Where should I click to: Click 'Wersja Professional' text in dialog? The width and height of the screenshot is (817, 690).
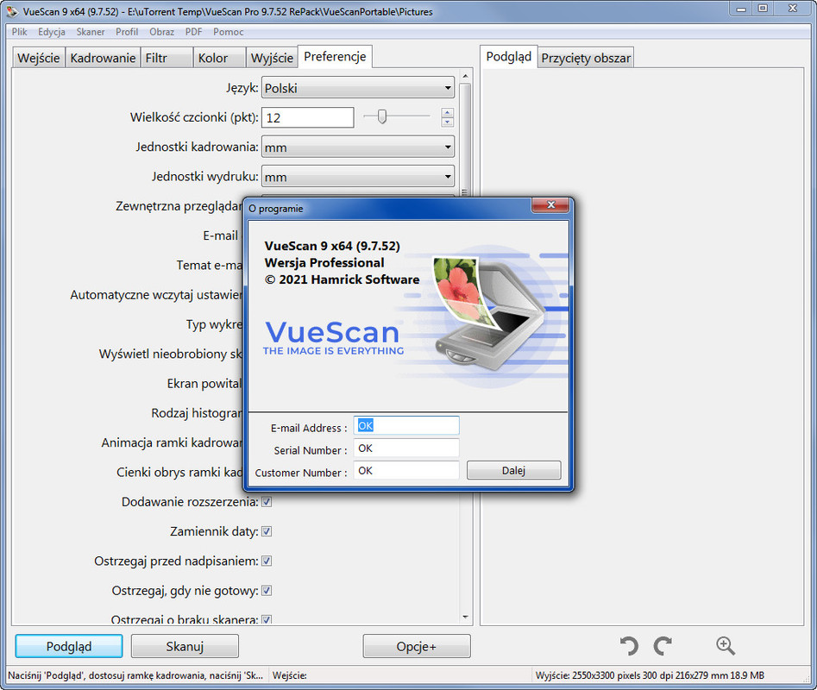tap(324, 262)
